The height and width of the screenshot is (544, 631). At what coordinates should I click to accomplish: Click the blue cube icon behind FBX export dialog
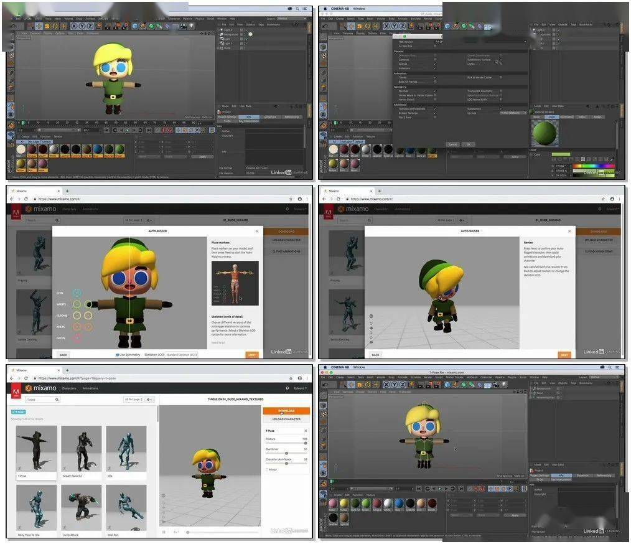pos(447,26)
